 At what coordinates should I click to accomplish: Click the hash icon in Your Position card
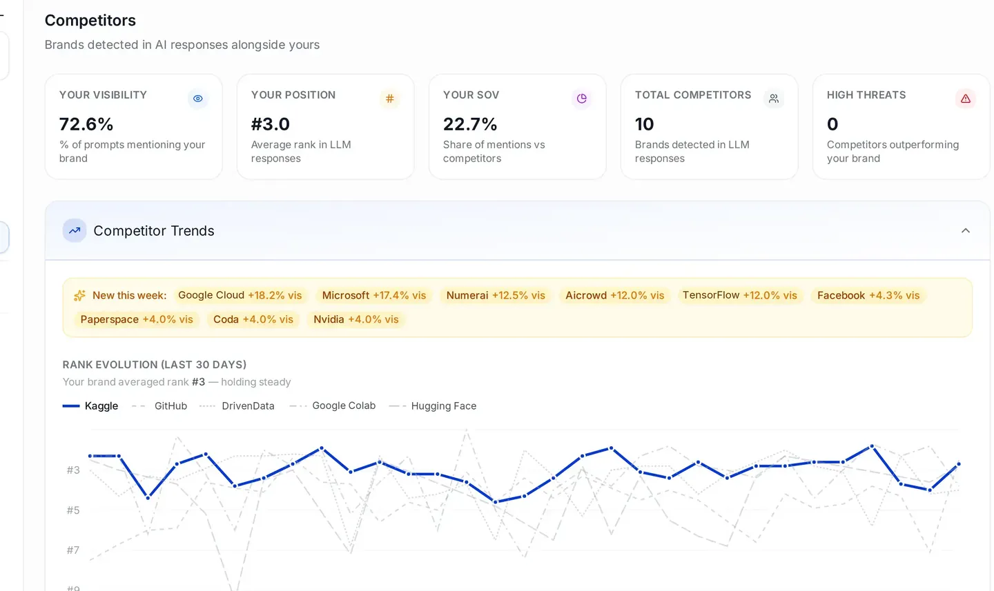click(x=390, y=99)
